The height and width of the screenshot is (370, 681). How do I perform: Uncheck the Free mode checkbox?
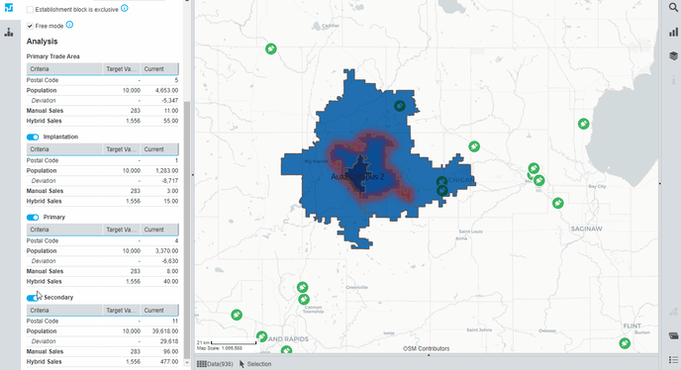30,26
